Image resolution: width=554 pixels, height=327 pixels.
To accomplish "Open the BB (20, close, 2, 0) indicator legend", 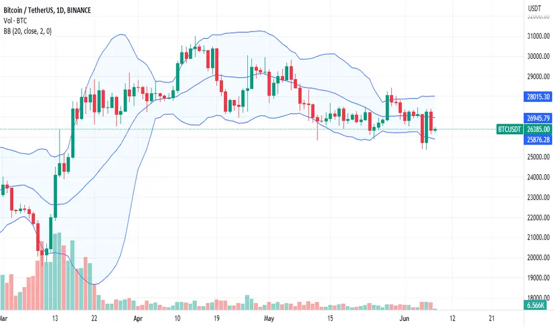I will pyautogui.click(x=27, y=32).
